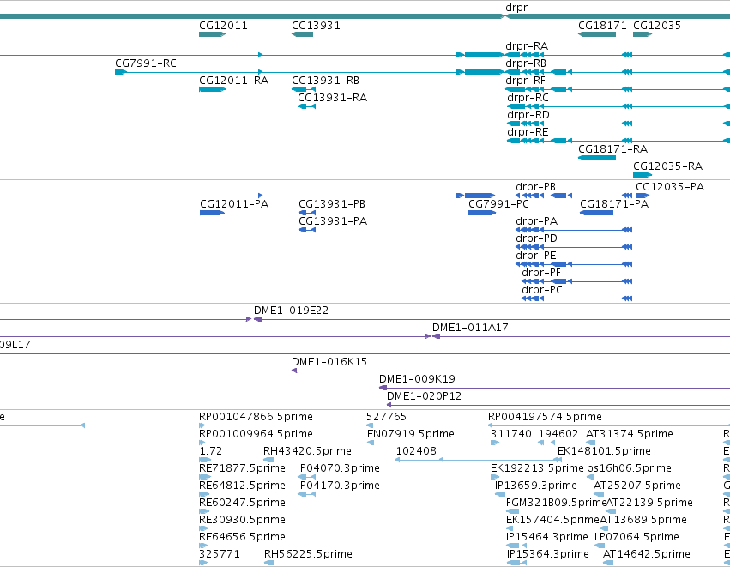Screen dimensions: 730x567
Task: Select the drpr-PD protein label
Action: click(536, 238)
